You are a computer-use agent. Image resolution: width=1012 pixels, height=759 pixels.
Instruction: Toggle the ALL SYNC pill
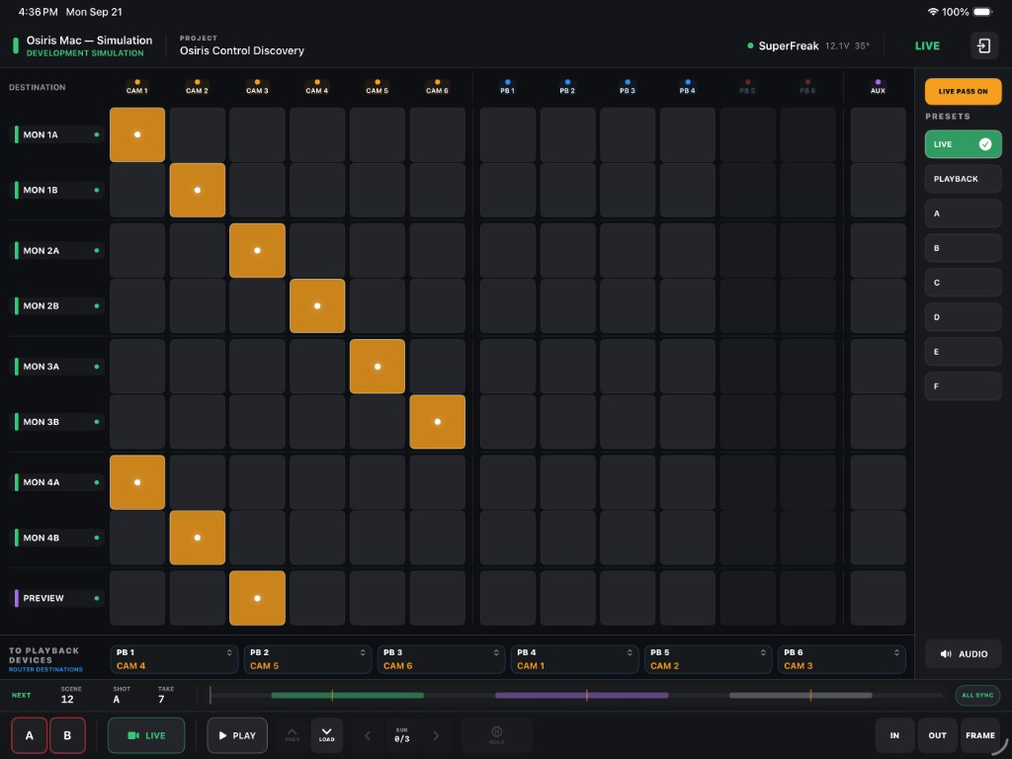977,695
